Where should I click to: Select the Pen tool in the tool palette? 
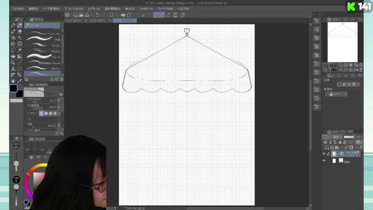click(13, 25)
